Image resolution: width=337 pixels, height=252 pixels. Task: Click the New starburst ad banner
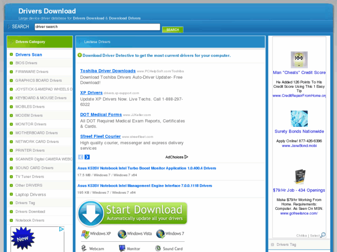tap(23, 239)
